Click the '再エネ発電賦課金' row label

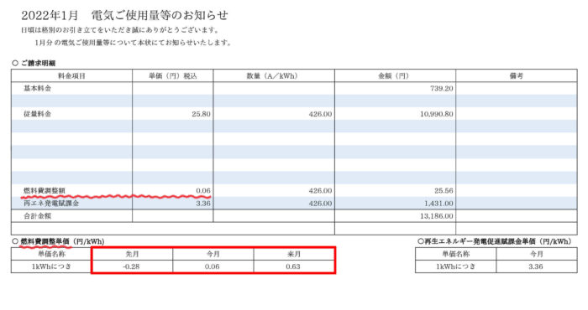click(51, 204)
